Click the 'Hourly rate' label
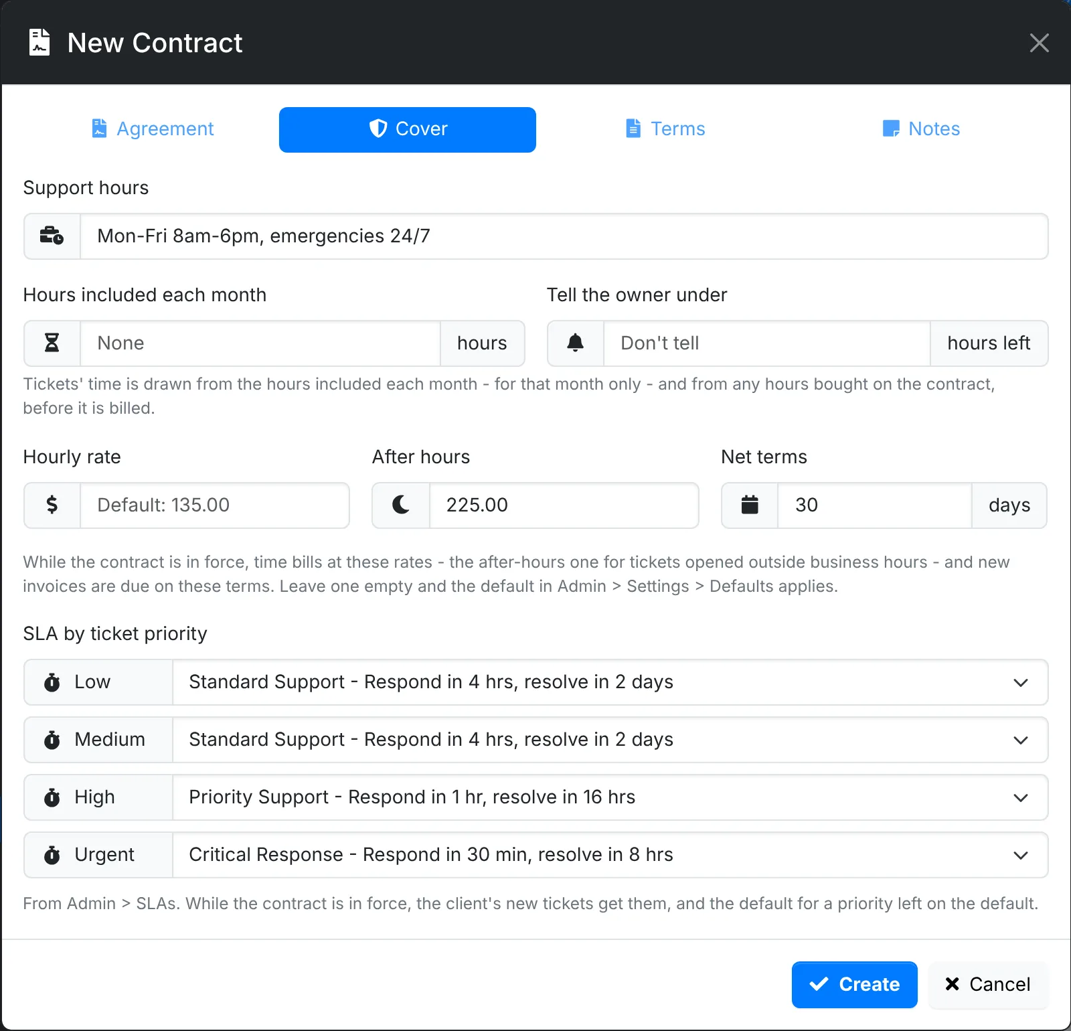Viewport: 1071px width, 1031px height. (72, 457)
